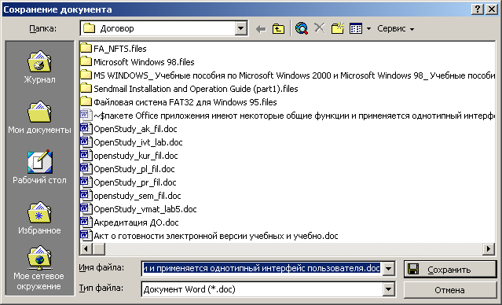502x305 pixels.
Task: Select Акт о готовности электронной версии document
Action: (x=210, y=236)
